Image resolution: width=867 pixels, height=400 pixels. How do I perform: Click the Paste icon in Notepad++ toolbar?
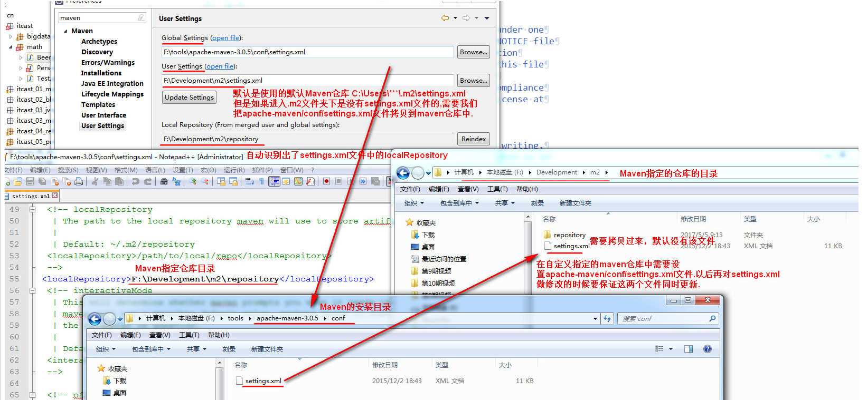pos(119,181)
